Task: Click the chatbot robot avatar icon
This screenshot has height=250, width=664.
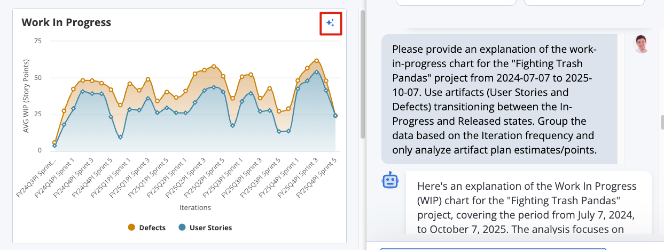Action: click(x=390, y=181)
